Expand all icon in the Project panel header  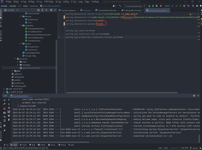(x=42, y=10)
